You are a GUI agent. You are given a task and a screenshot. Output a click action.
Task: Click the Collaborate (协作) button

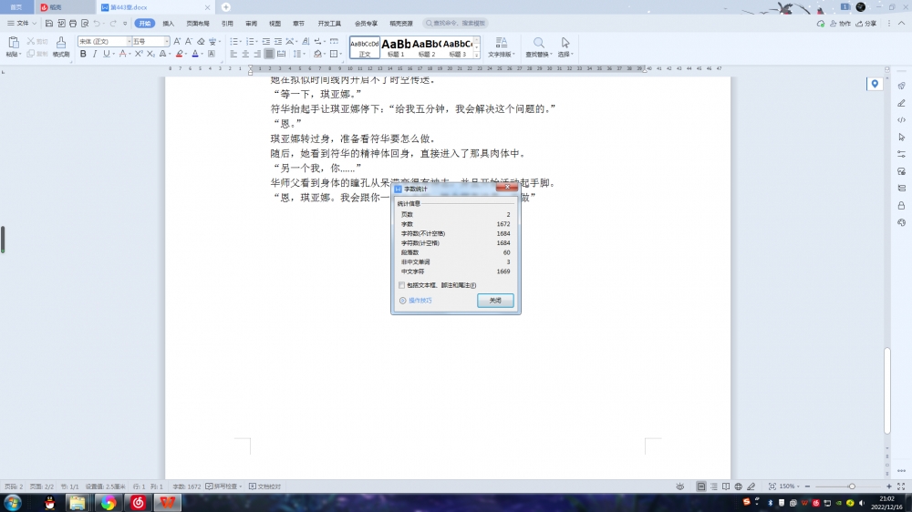pos(841,24)
